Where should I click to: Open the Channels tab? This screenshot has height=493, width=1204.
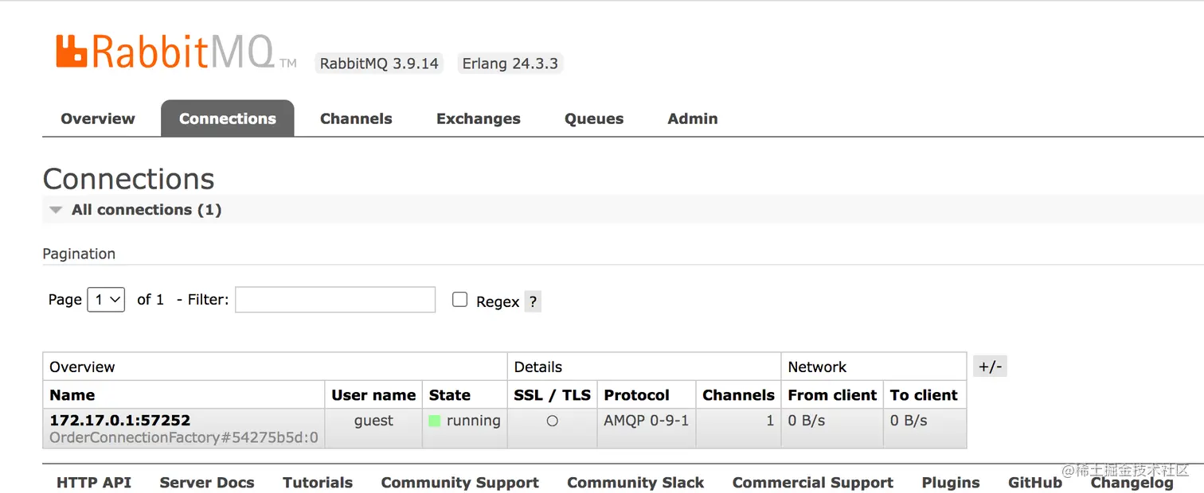click(x=356, y=119)
